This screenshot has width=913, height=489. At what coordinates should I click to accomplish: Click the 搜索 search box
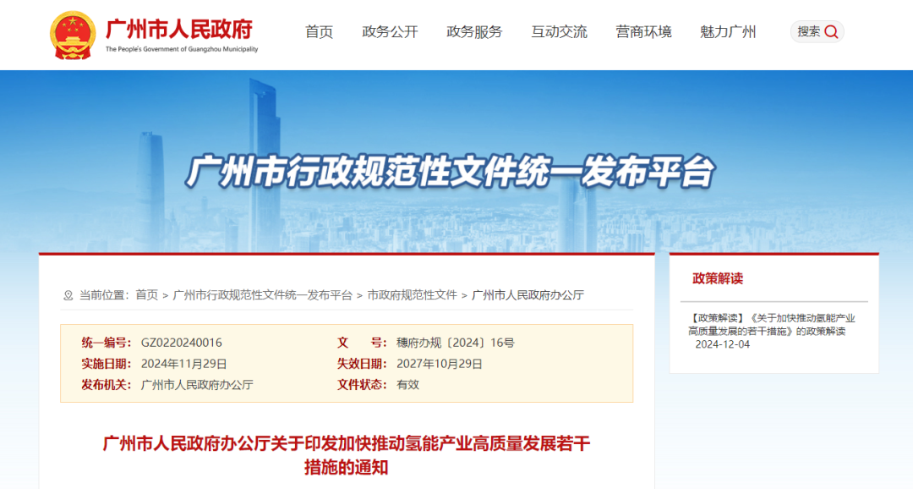tap(817, 32)
